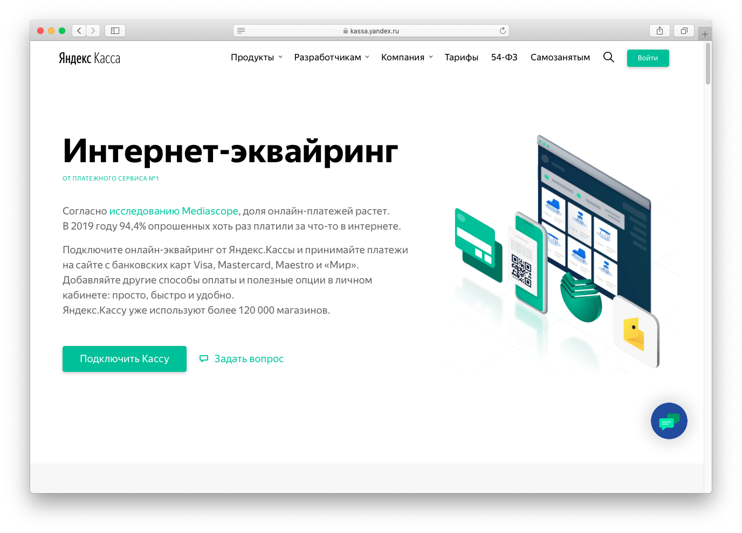Open the исследованию Mediascope link
The height and width of the screenshot is (533, 742).
click(x=174, y=211)
